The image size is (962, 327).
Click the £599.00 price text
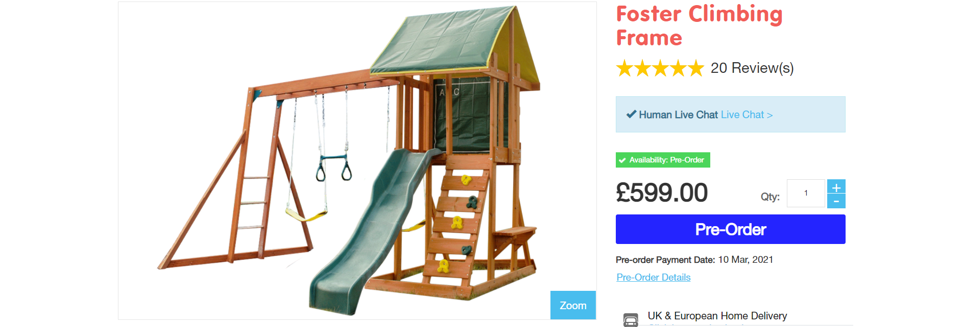coord(662,193)
